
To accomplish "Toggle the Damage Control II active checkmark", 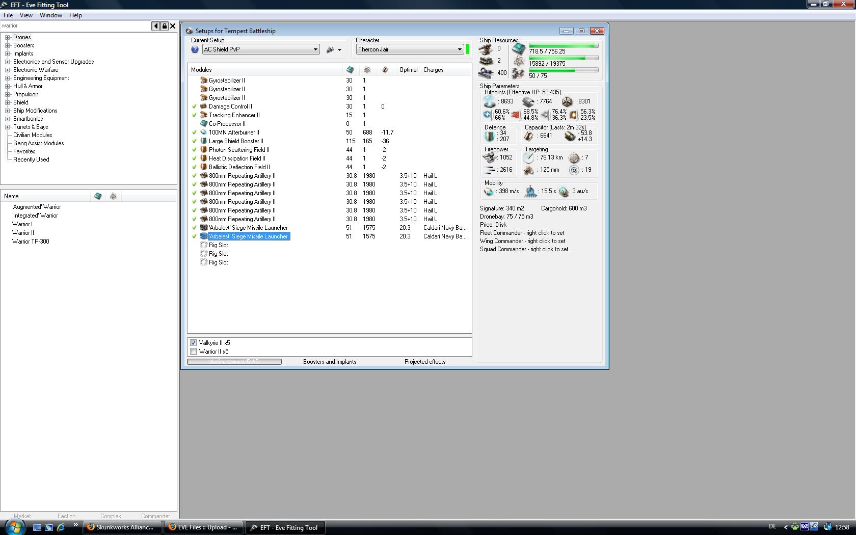I will tap(194, 106).
